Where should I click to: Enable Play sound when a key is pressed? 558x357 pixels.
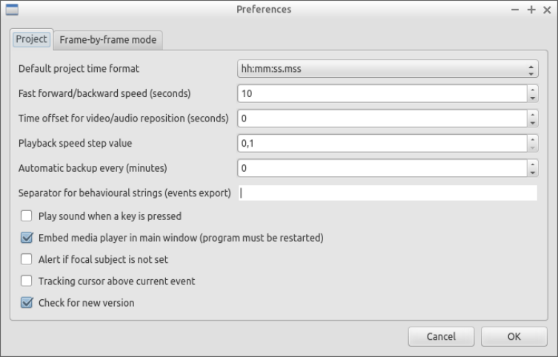pos(27,216)
